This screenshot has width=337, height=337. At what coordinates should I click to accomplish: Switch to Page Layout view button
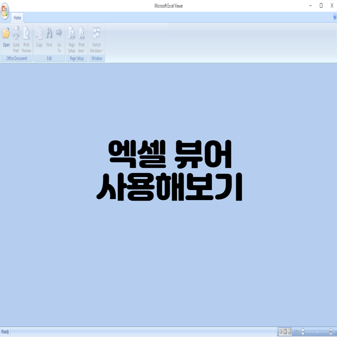285,332
